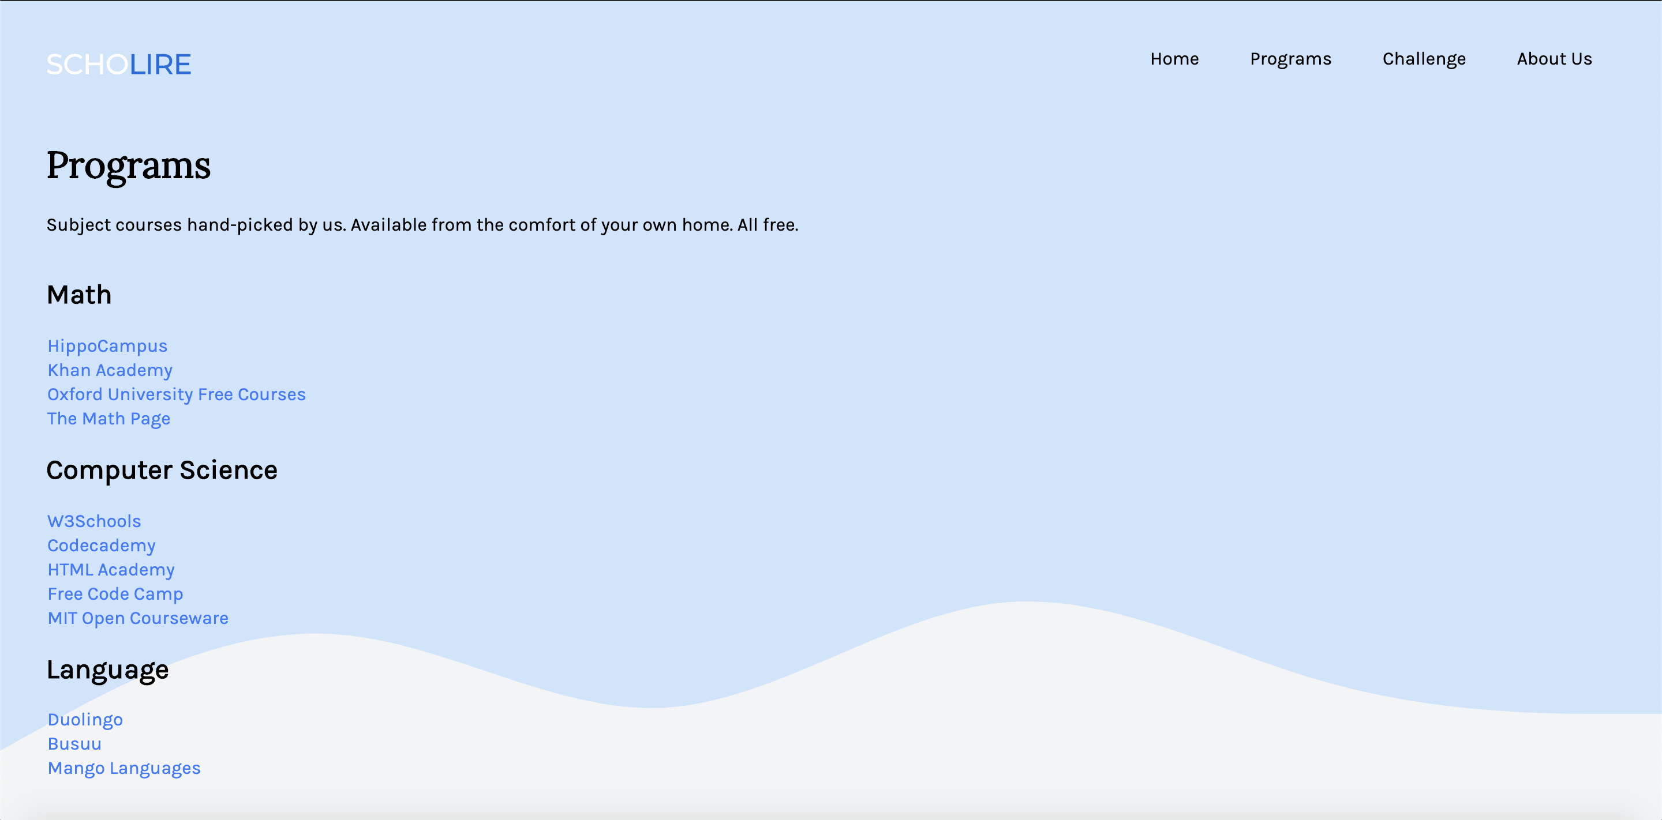Open MIT Open Courseware link
Image resolution: width=1662 pixels, height=820 pixels.
[137, 618]
